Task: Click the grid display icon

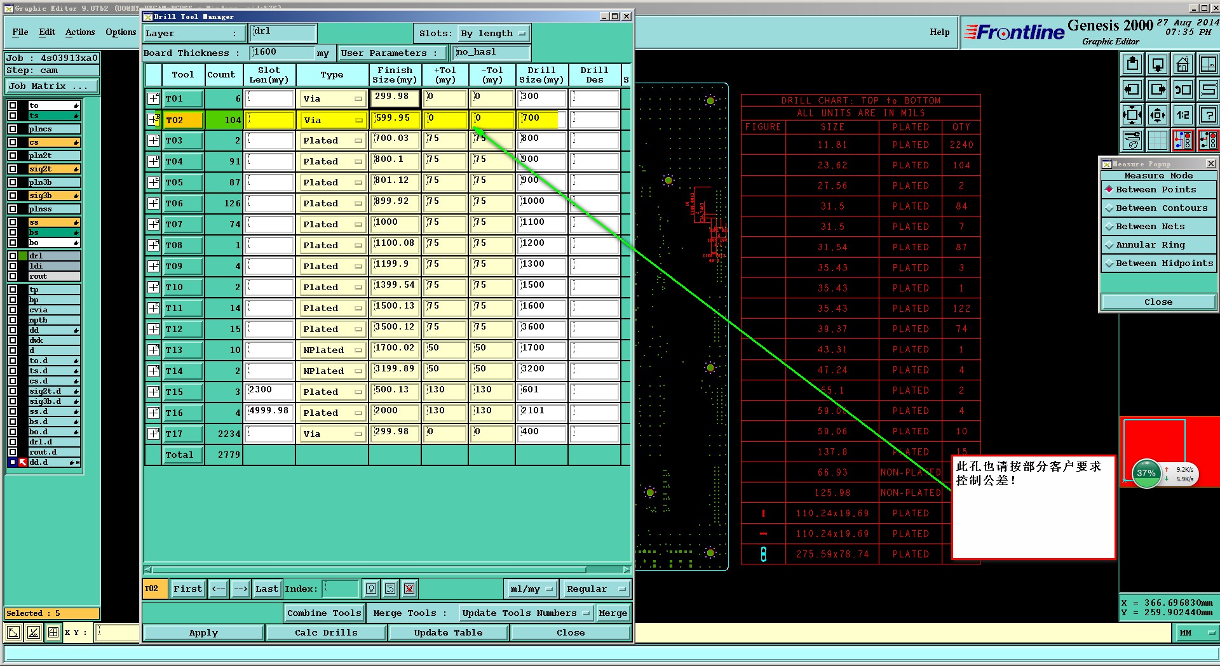Action: tap(1158, 140)
